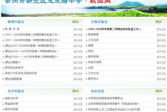The height and width of the screenshot is (112, 167).
Task: Open 2005-2006学年度第二学期生物实验室工作 article
Action: [115, 29]
